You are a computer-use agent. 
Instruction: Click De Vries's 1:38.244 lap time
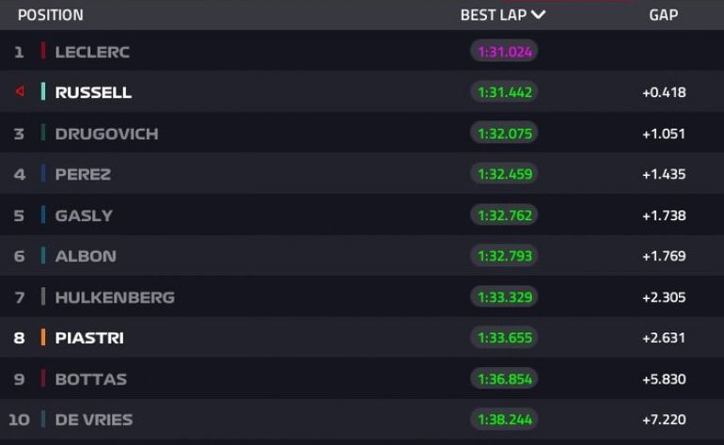pyautogui.click(x=504, y=419)
